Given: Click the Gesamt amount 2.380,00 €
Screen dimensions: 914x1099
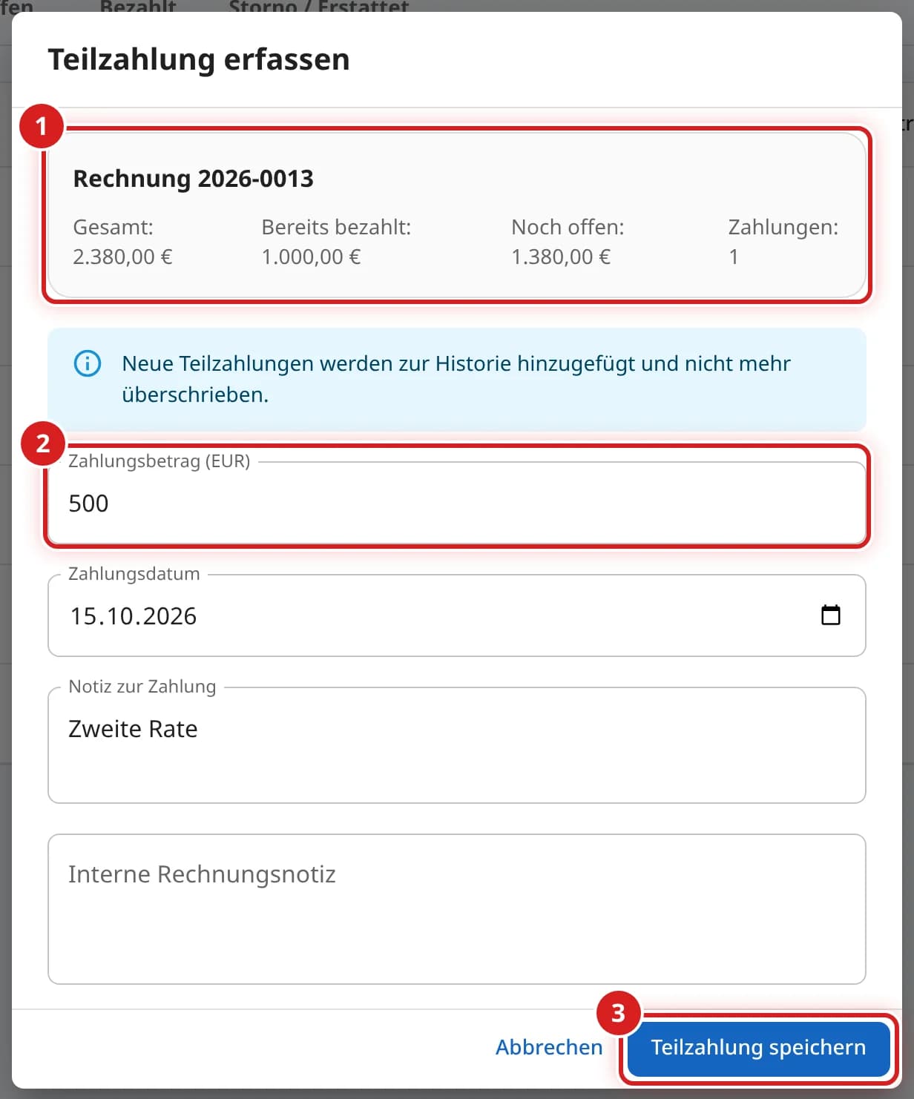Looking at the screenshot, I should pos(122,257).
